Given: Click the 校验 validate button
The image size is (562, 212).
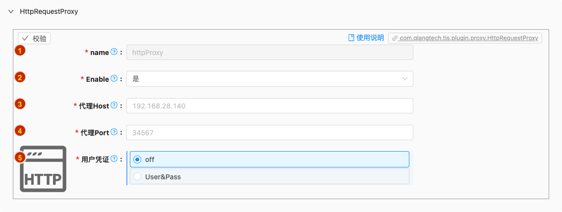Looking at the screenshot, I should [x=34, y=38].
